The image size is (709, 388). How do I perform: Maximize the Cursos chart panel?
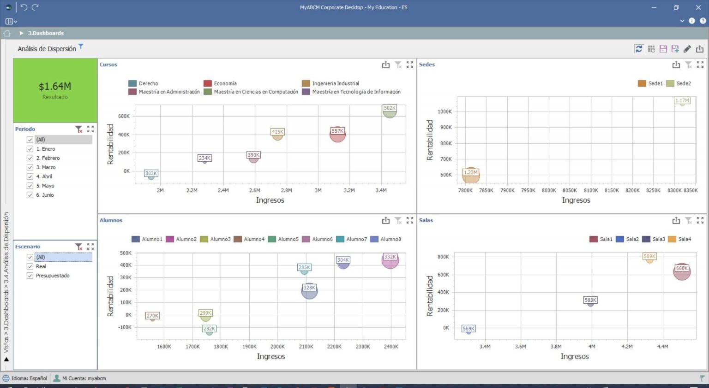tap(410, 65)
